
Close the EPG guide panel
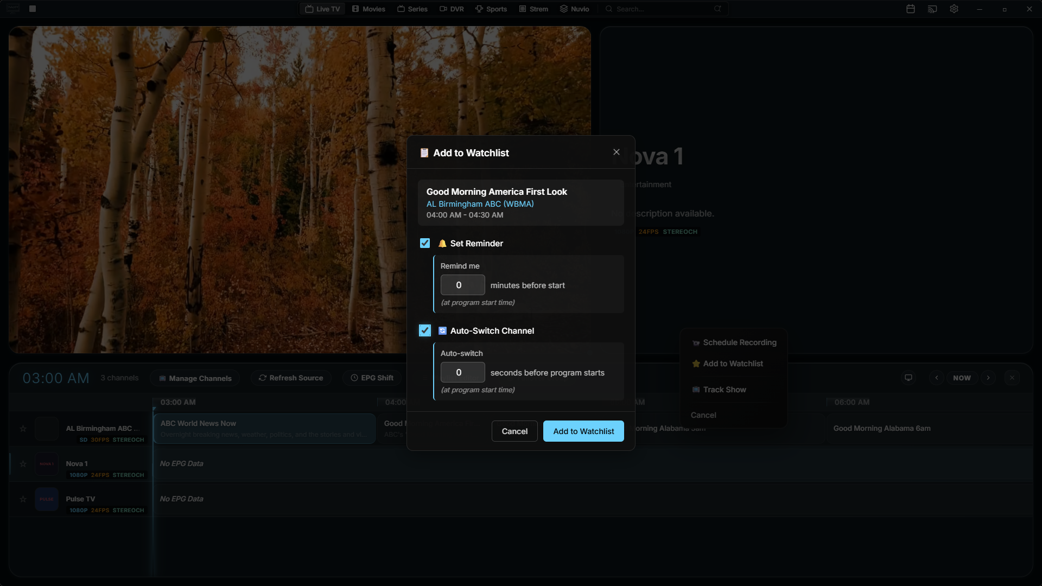[1012, 378]
